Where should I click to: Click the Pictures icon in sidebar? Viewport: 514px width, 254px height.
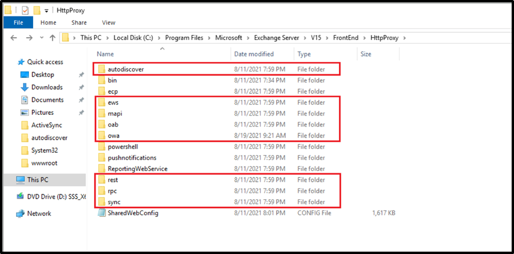25,113
